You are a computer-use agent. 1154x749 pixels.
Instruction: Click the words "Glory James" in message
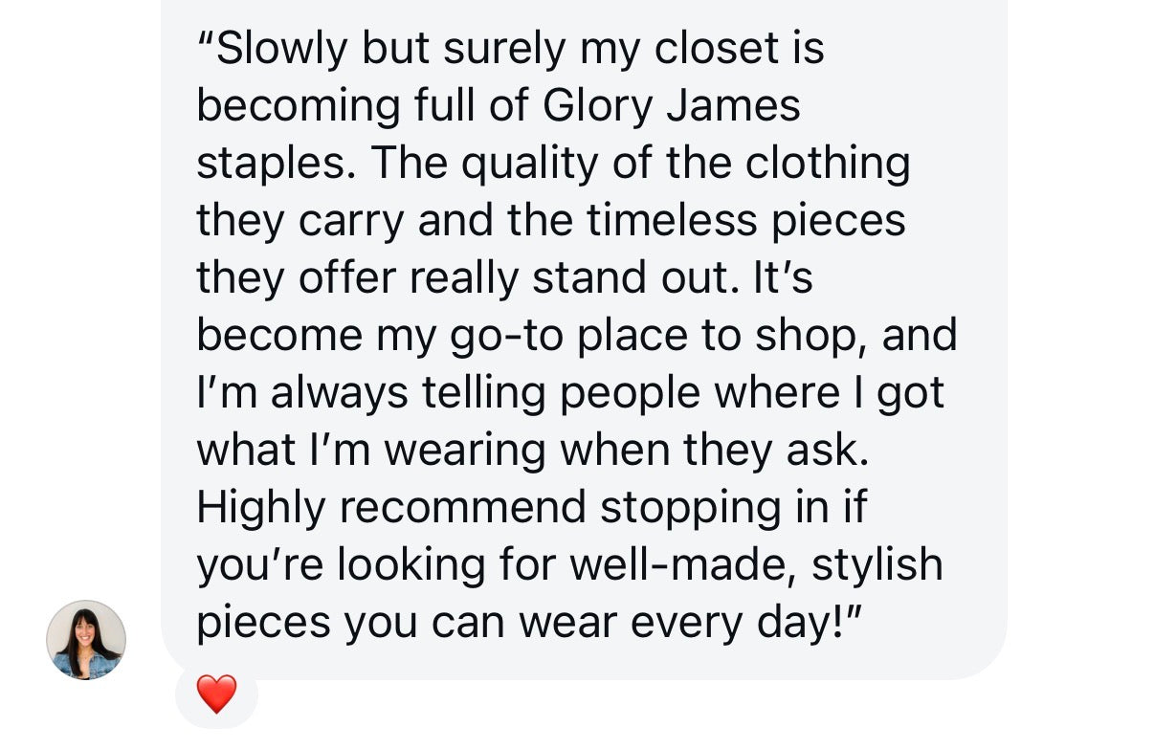point(672,105)
